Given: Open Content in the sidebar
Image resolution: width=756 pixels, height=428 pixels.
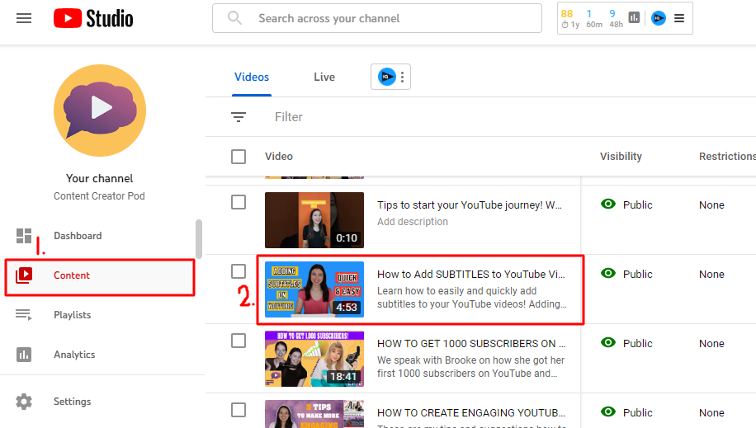Looking at the screenshot, I should [99, 275].
